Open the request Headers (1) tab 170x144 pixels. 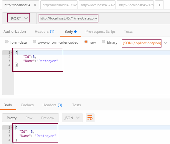pyautogui.click(x=44, y=32)
